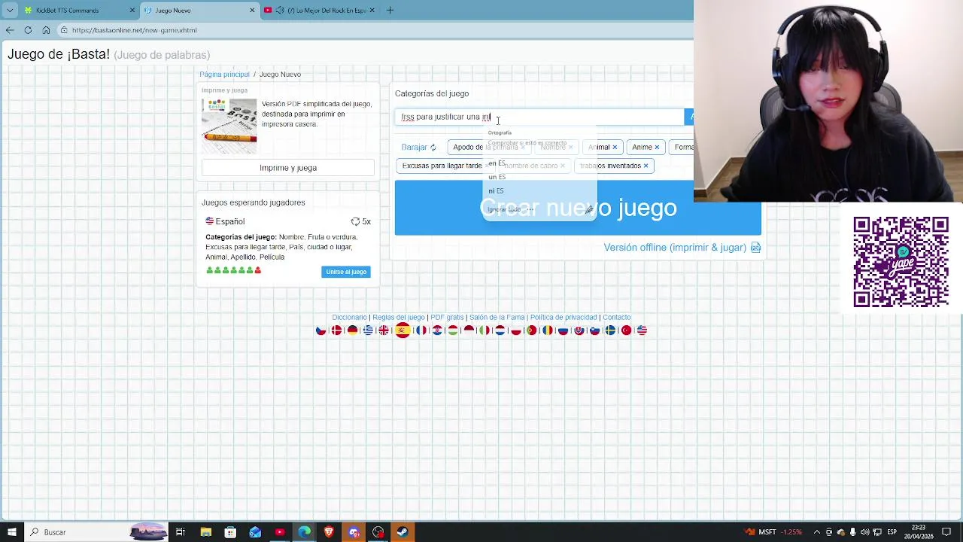Pick the Turkish flag icon
Screen dimensions: 963x542
(627, 330)
